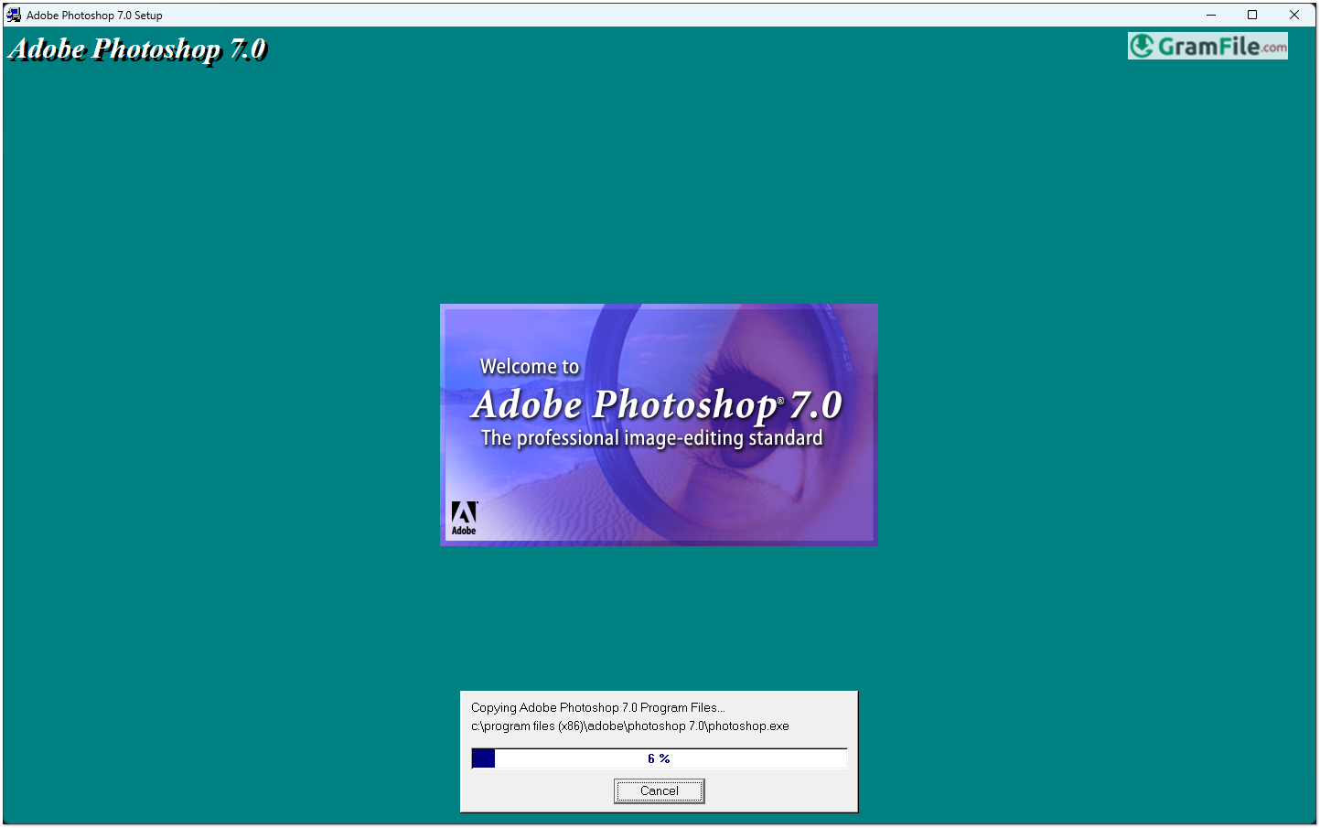Click the setup icon in the title bar
The width and height of the screenshot is (1320, 828).
[x=14, y=15]
